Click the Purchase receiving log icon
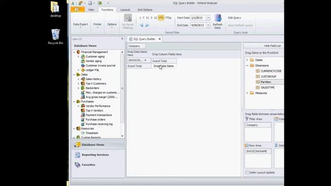 pyautogui.click(x=83, y=124)
